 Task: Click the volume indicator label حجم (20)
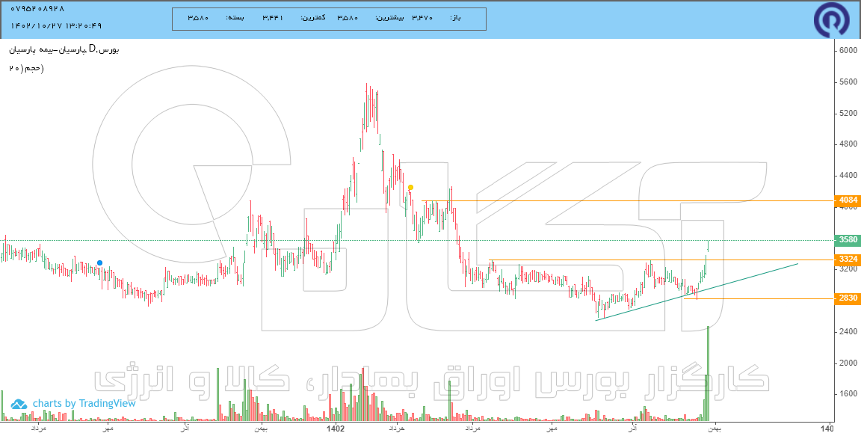click(26, 68)
